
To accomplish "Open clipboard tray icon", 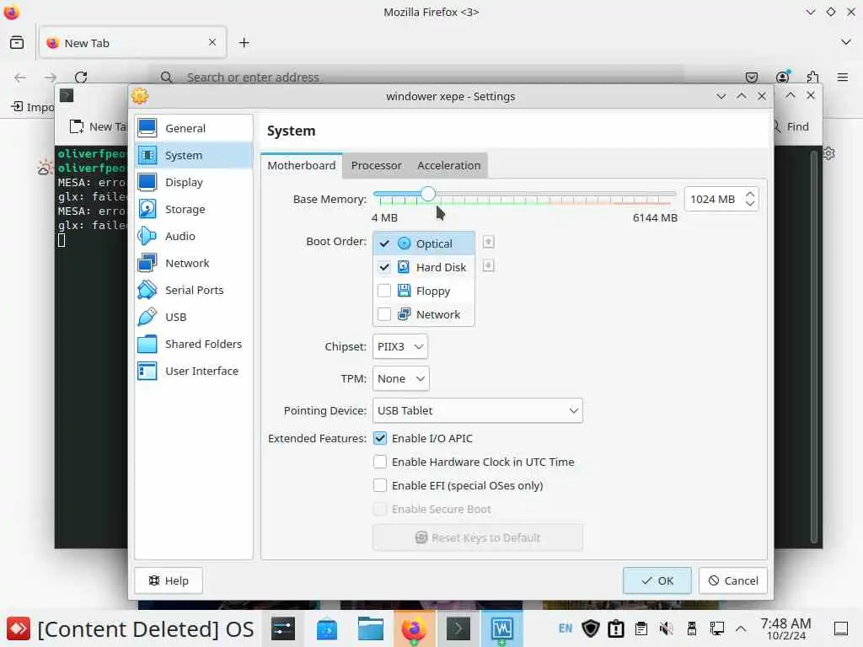I will [641, 628].
